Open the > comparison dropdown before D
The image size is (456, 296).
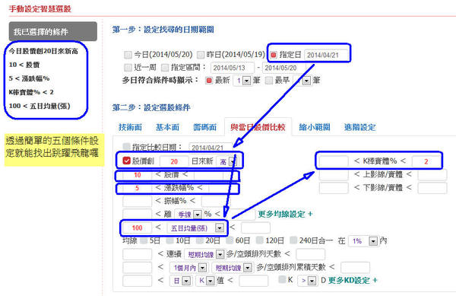click(307, 281)
